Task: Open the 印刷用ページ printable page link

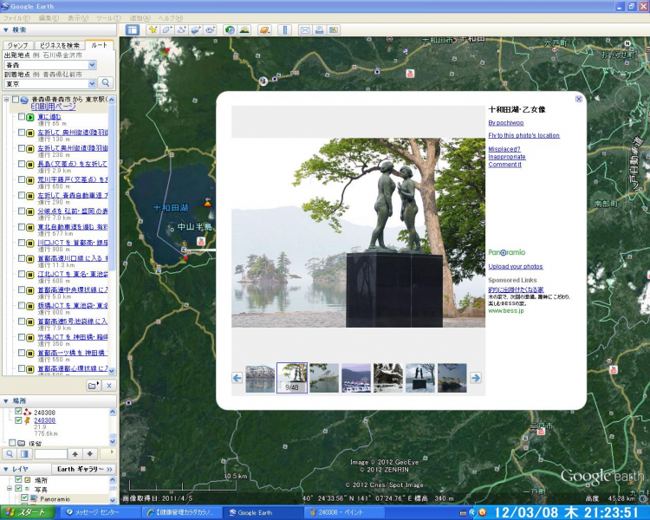Action: [54, 107]
